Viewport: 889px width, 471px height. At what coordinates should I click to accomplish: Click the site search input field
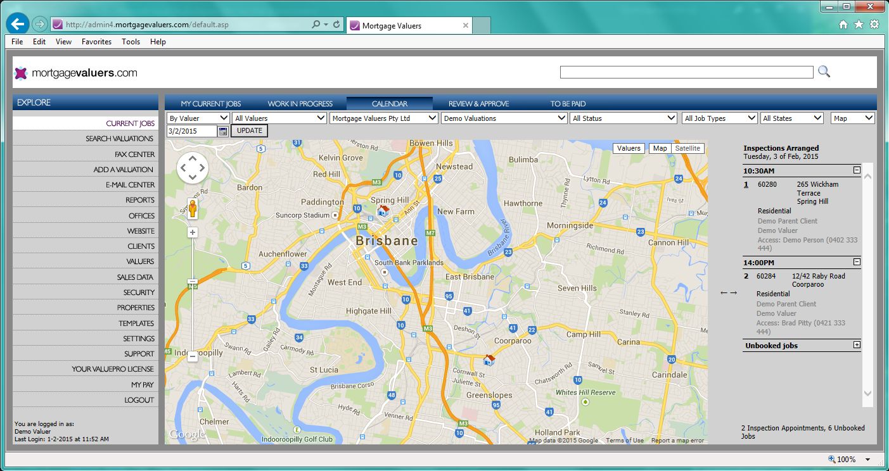(686, 72)
